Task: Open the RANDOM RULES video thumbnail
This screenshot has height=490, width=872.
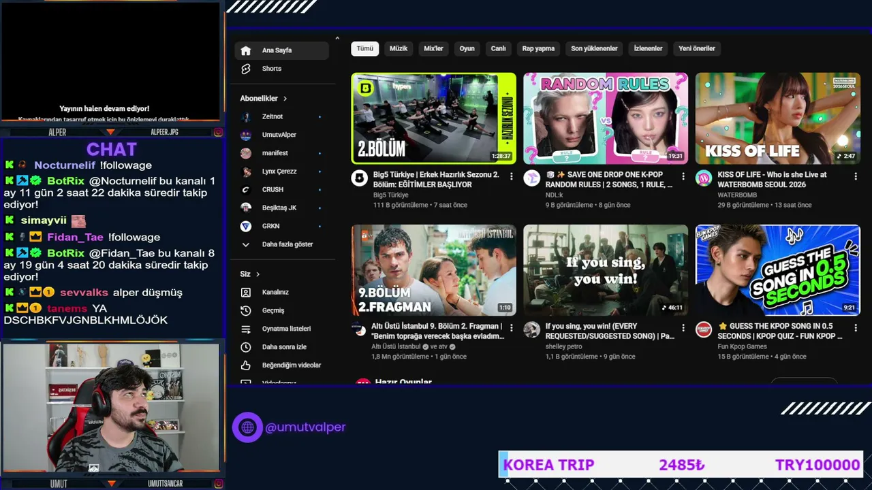Action: point(606,118)
